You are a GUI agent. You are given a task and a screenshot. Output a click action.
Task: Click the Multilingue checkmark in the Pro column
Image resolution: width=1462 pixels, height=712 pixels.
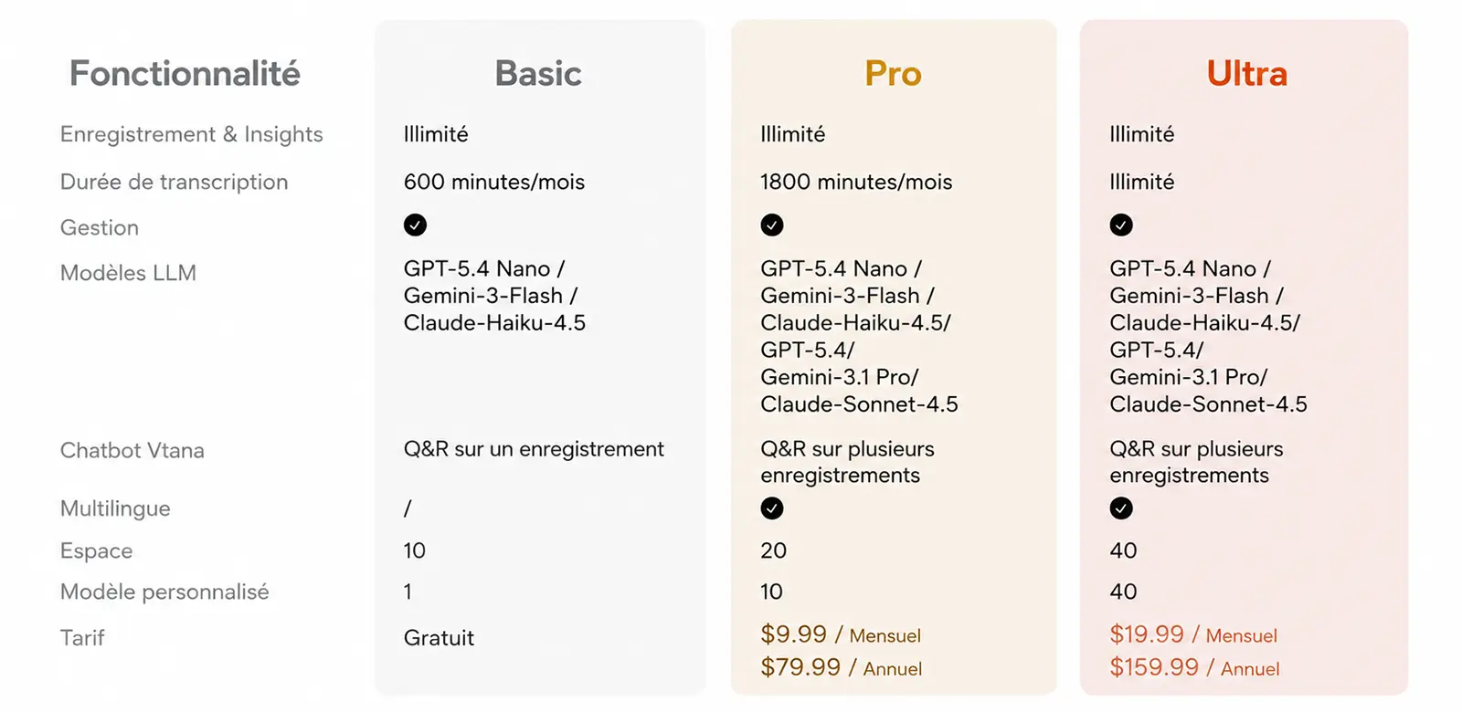pyautogui.click(x=772, y=508)
